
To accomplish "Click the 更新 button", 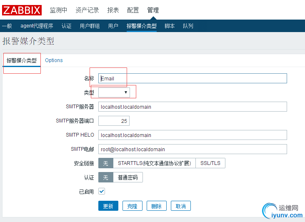I will pos(108,206).
